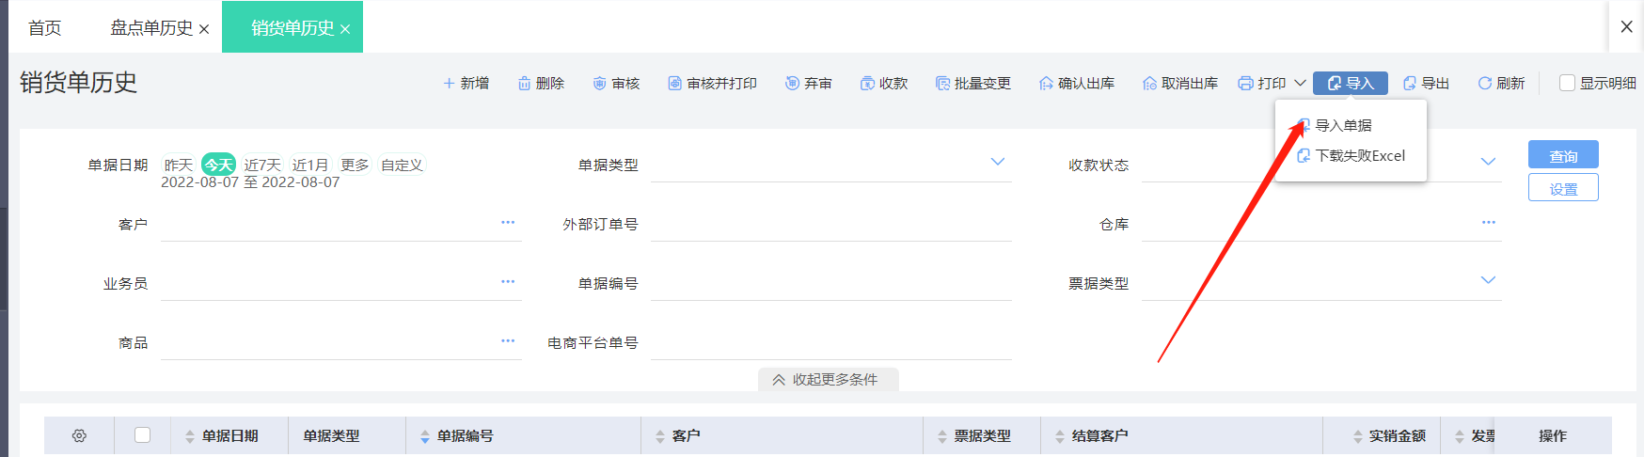Expand the 单据类型 dropdown
This screenshot has height=457, width=1644.
pyautogui.click(x=997, y=162)
